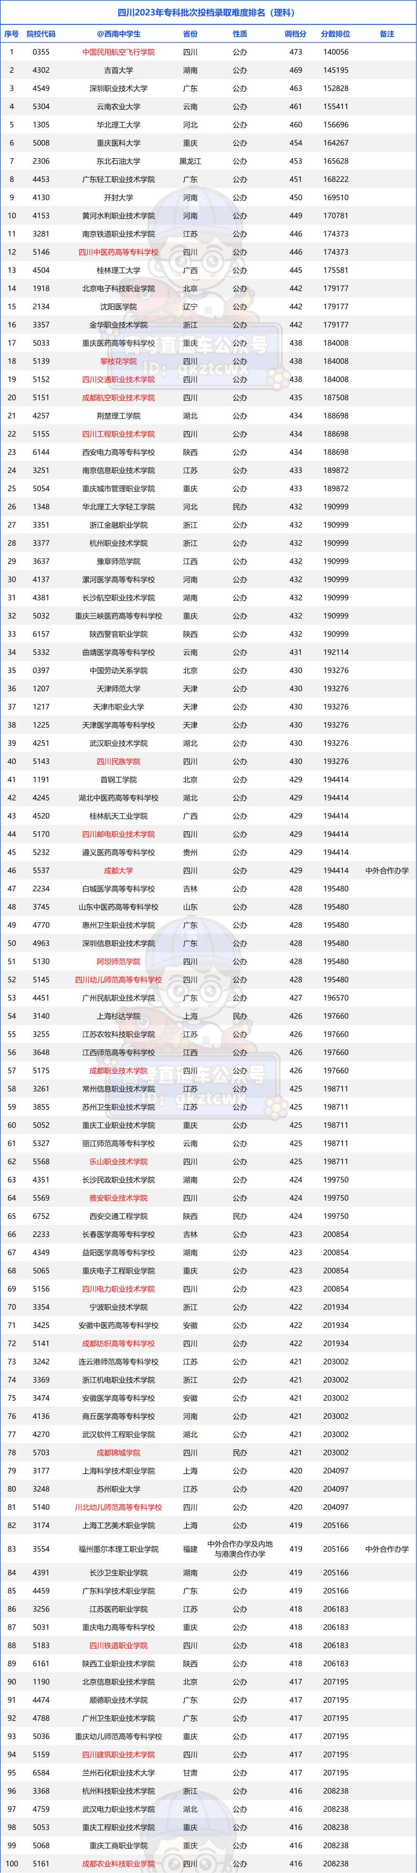Click the 调档分 column header
This screenshot has width=417, height=1873.
pos(296,33)
